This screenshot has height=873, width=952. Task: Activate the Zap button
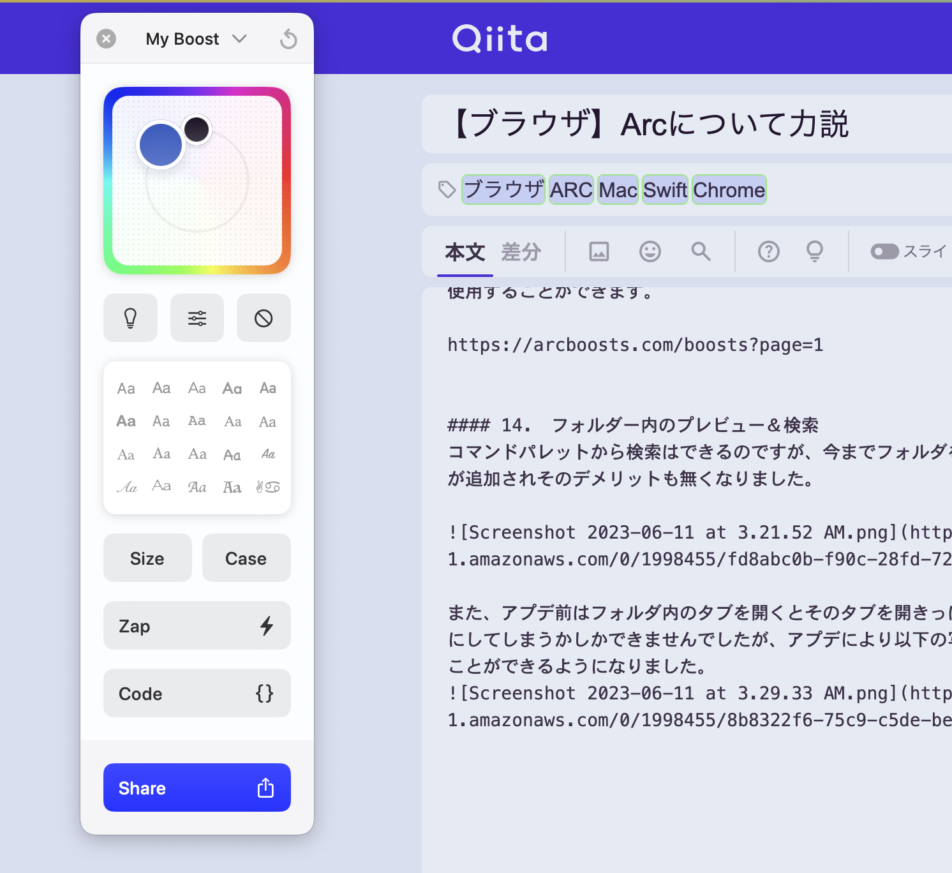click(x=197, y=625)
